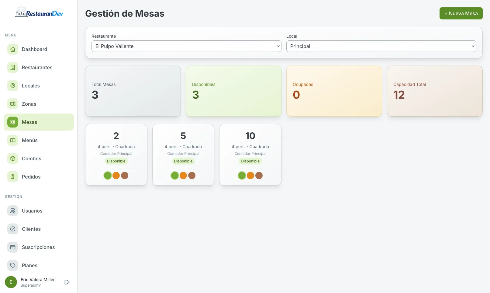The height and width of the screenshot is (293, 490).
Task: Click the card for table number 10
Action: click(x=250, y=155)
